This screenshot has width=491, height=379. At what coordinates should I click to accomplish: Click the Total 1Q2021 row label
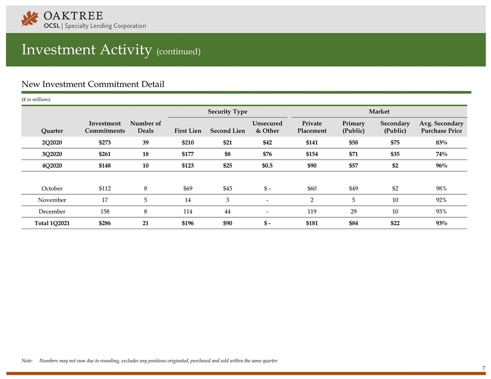52,223
